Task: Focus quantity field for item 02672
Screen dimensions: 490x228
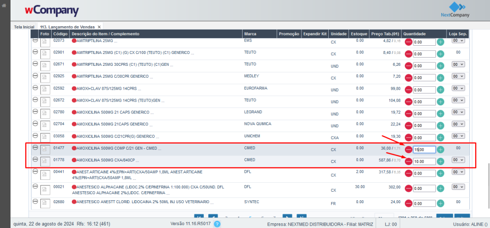Action: point(424,102)
